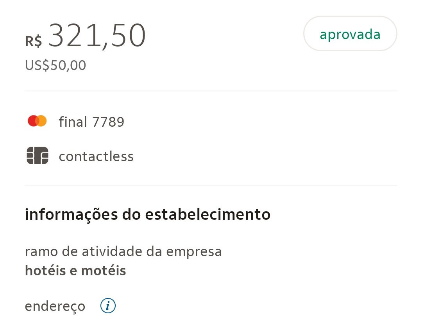Image resolution: width=422 pixels, height=316 pixels.
Task: Click the word 'informações' in the heading
Action: (71, 215)
